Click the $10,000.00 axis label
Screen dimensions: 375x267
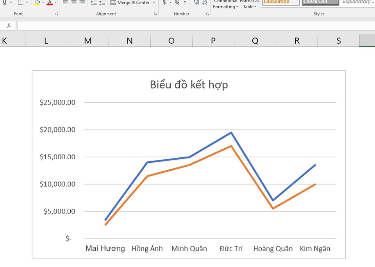click(x=57, y=184)
